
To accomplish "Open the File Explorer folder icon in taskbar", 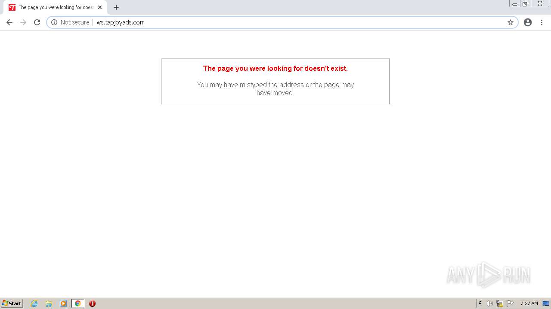I will click(x=49, y=303).
